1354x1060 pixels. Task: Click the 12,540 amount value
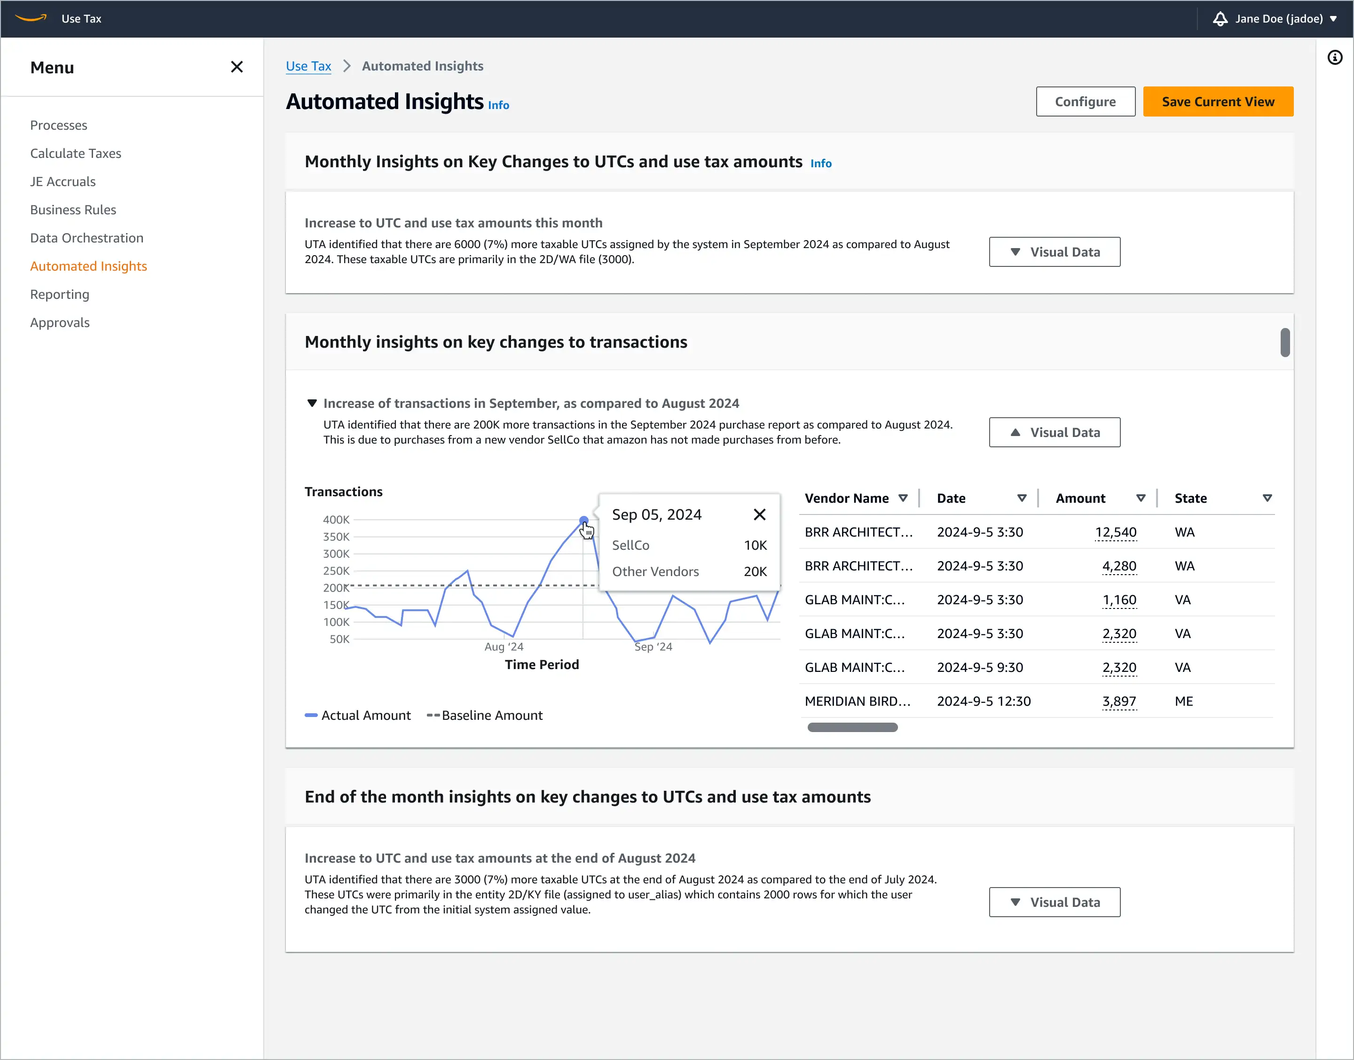tap(1116, 532)
